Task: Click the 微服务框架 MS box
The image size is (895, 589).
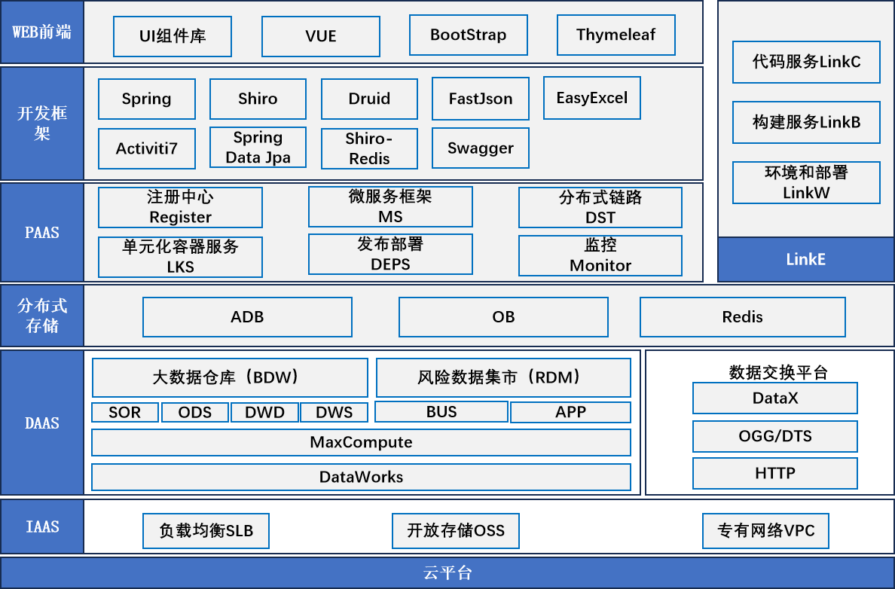Action: tap(390, 206)
